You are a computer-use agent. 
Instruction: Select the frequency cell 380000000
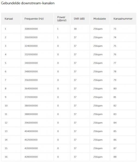[x=31, y=106]
